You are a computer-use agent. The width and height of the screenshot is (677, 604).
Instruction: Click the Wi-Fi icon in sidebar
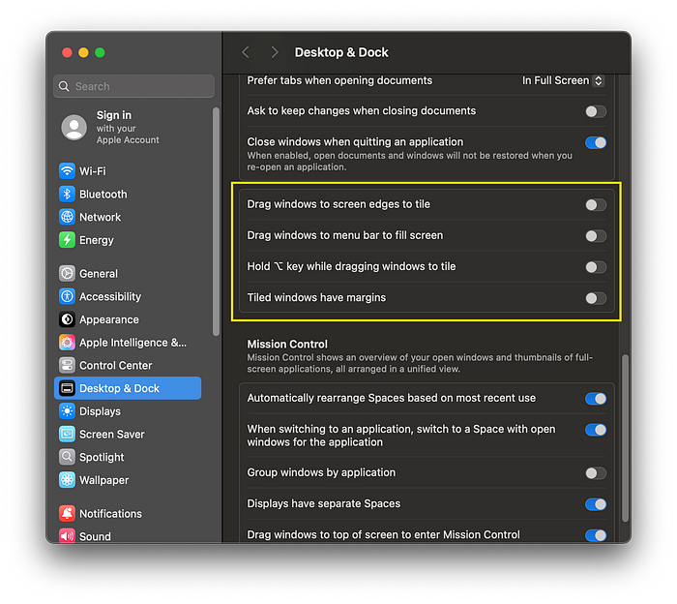(x=67, y=171)
